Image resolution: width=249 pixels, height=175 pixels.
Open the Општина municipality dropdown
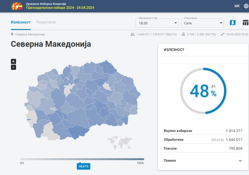click(202, 23)
